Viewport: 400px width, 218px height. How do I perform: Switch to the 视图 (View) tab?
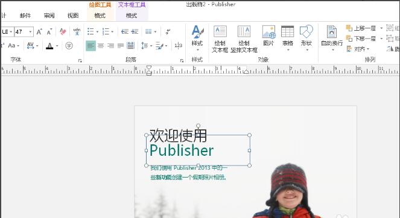coord(73,16)
